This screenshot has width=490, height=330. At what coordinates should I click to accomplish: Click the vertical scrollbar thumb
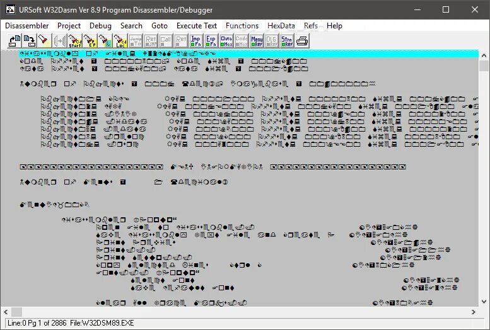pyautogui.click(x=484, y=66)
